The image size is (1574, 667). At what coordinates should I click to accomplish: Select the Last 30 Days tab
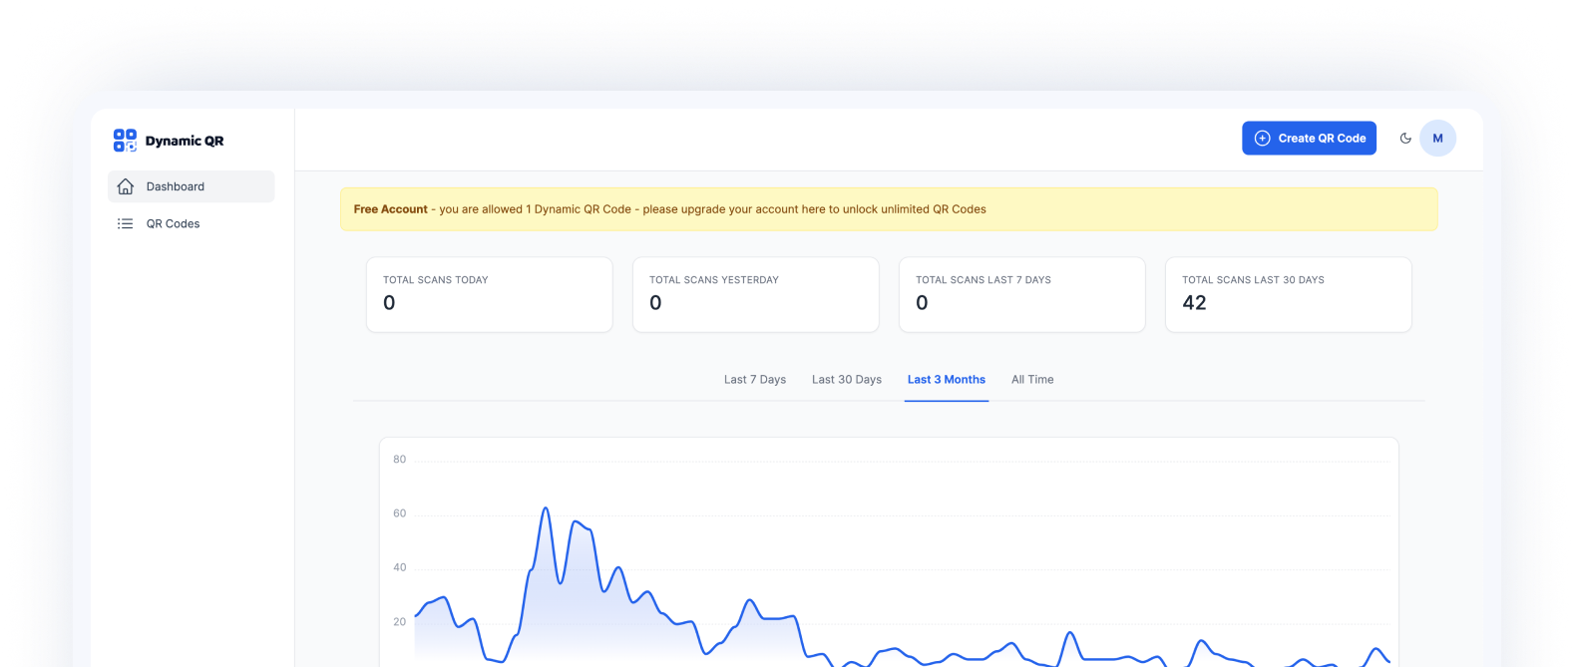(x=846, y=380)
